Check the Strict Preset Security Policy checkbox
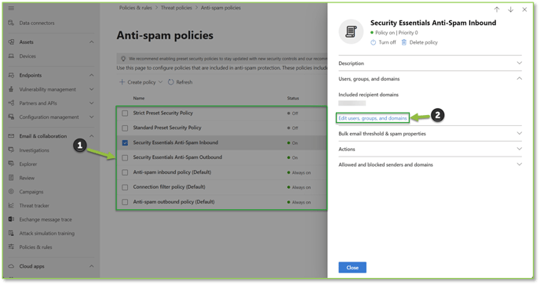Viewport: 540px width, 285px height. 125,113
